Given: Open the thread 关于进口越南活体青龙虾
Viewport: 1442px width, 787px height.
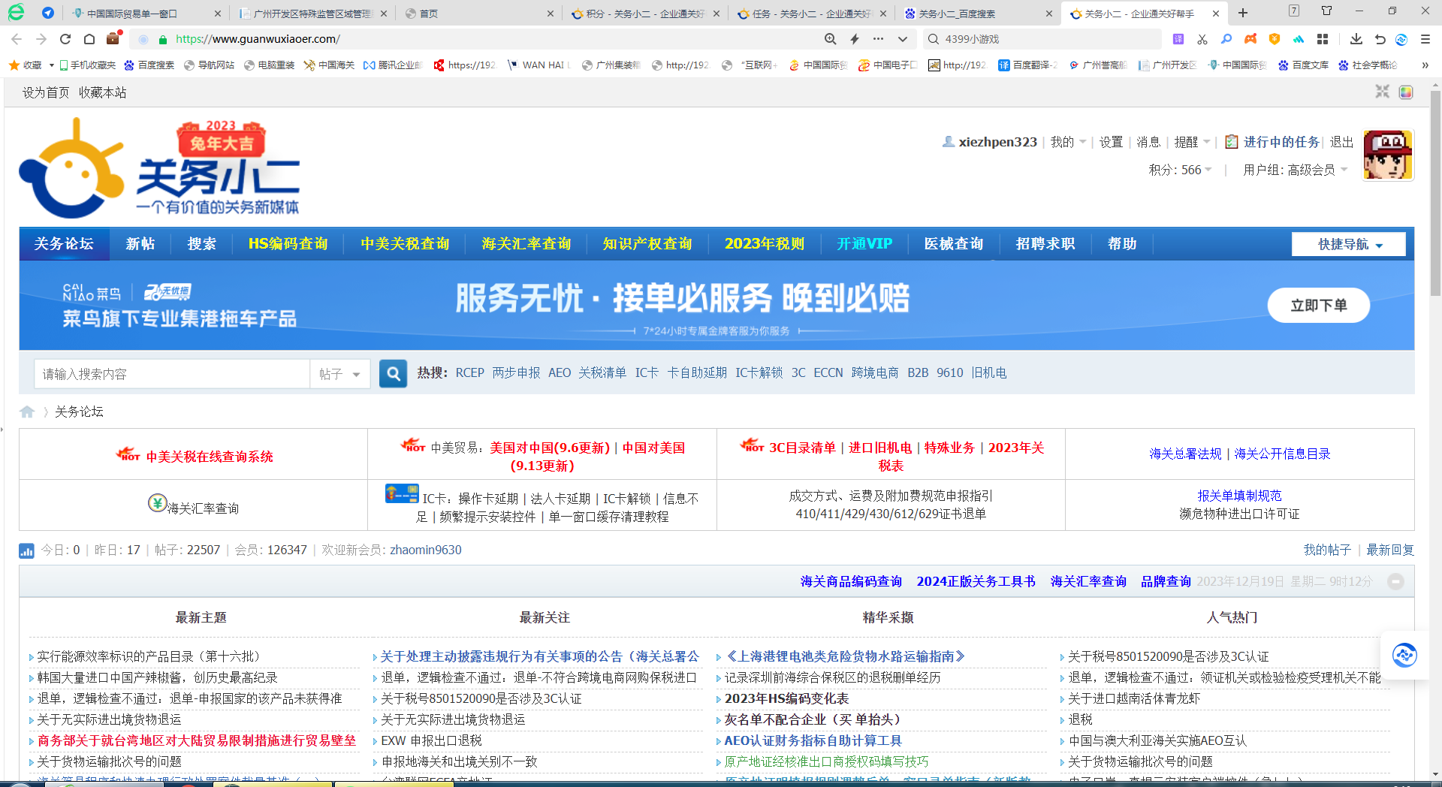Looking at the screenshot, I should pyautogui.click(x=1134, y=698).
